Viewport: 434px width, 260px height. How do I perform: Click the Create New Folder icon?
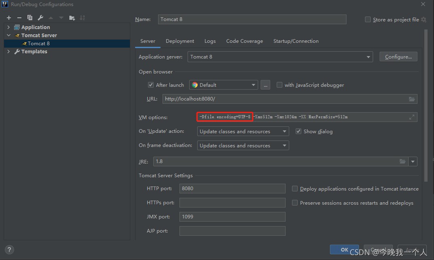(72, 18)
